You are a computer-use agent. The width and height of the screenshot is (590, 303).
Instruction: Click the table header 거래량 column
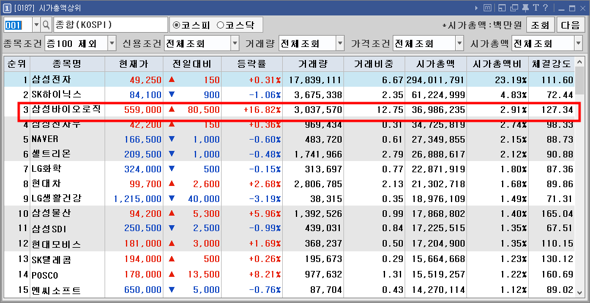[313, 64]
